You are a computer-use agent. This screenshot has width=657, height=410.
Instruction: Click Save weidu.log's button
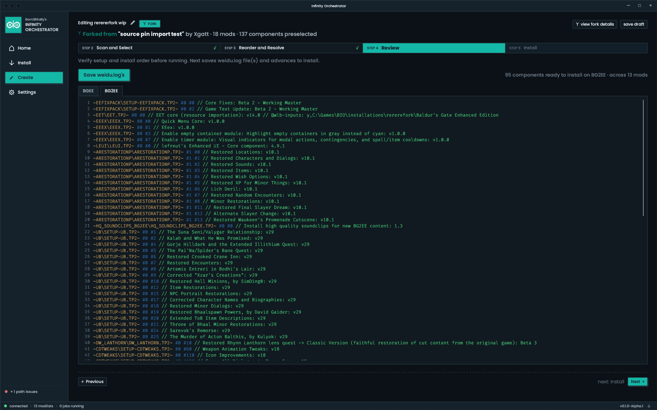[x=104, y=75]
